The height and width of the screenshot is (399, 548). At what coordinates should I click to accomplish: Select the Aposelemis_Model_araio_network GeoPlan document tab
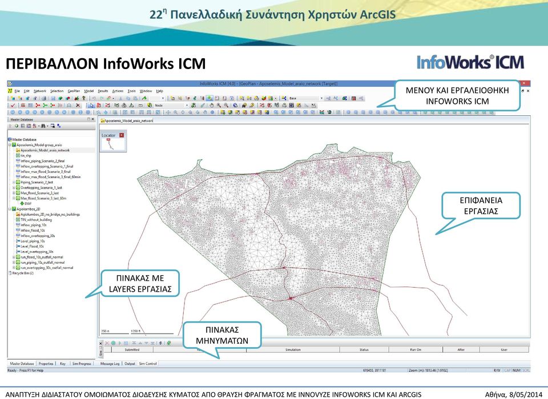coord(127,120)
